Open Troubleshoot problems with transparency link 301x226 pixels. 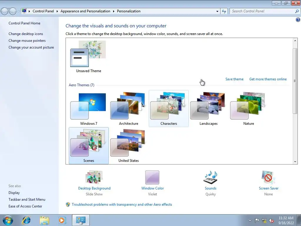click(x=122, y=205)
